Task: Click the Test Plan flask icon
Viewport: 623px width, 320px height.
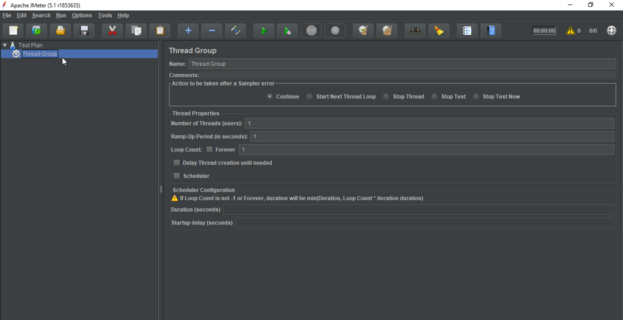Action: point(12,45)
